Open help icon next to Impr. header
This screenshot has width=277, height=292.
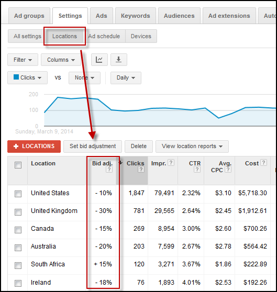[171, 163]
